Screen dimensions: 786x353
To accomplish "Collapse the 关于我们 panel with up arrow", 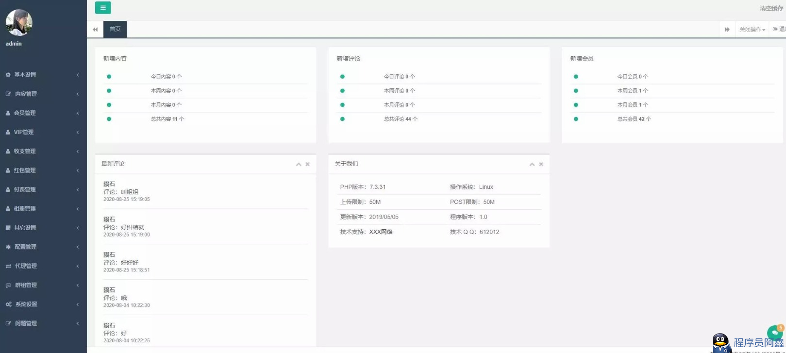I will point(532,165).
